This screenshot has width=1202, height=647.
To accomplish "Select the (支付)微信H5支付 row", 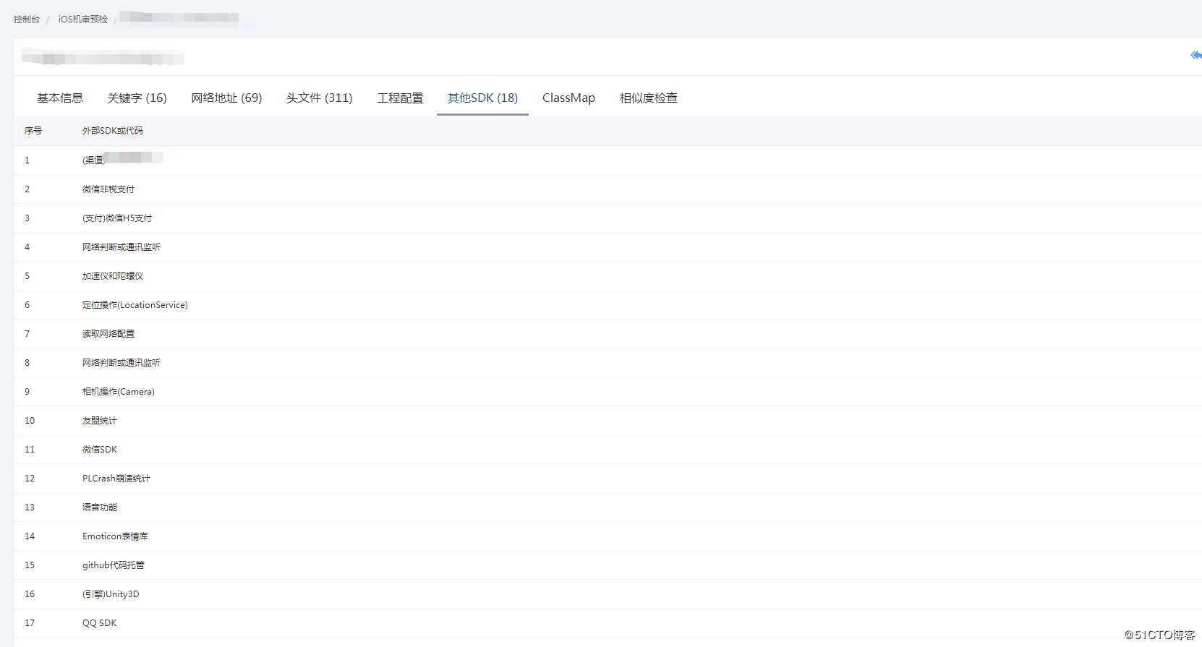I will (608, 218).
